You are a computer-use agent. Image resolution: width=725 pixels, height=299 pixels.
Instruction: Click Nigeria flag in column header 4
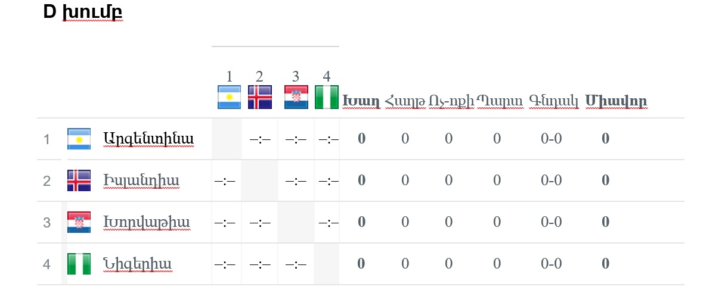pos(326,97)
